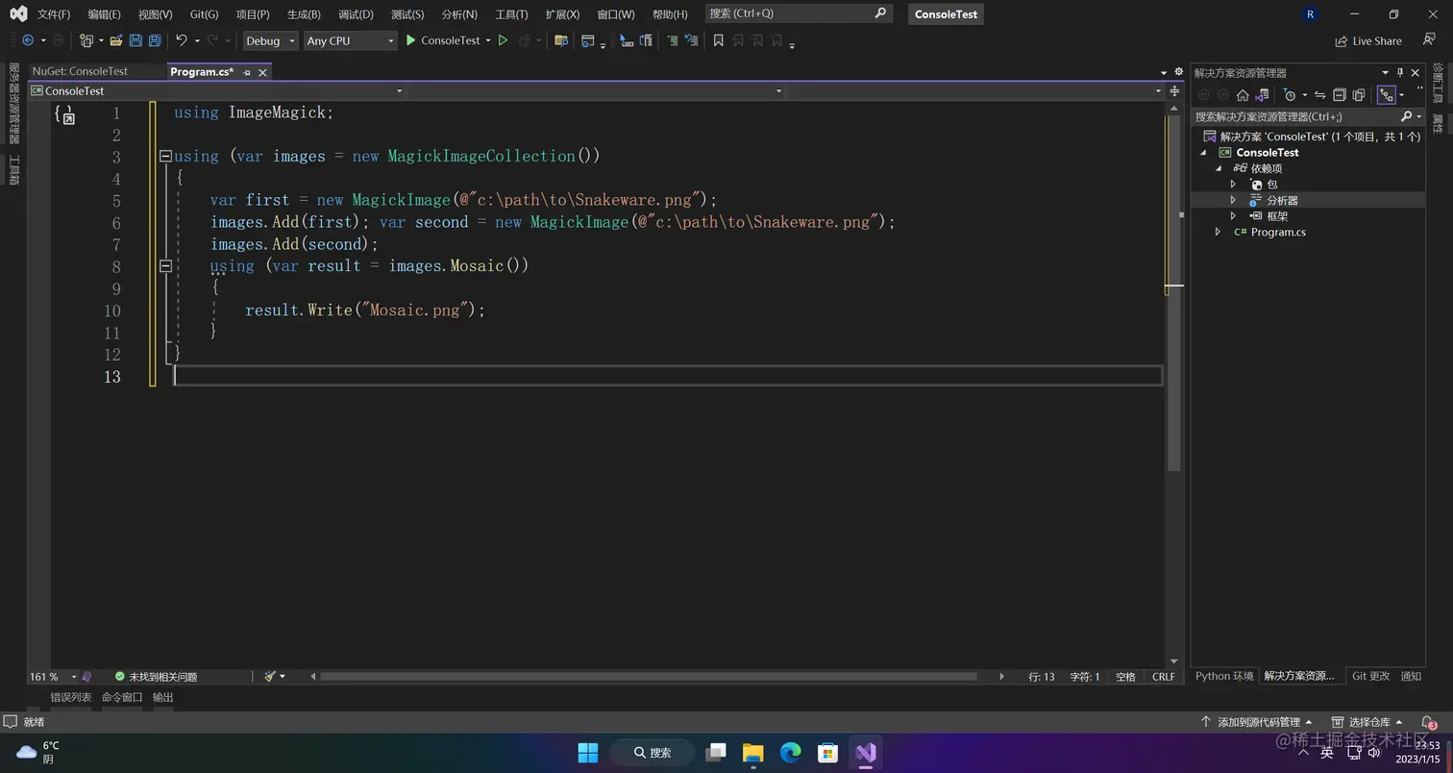The image size is (1453, 773).
Task: Click the quick actions icon beside line 1
Action: coord(64,114)
